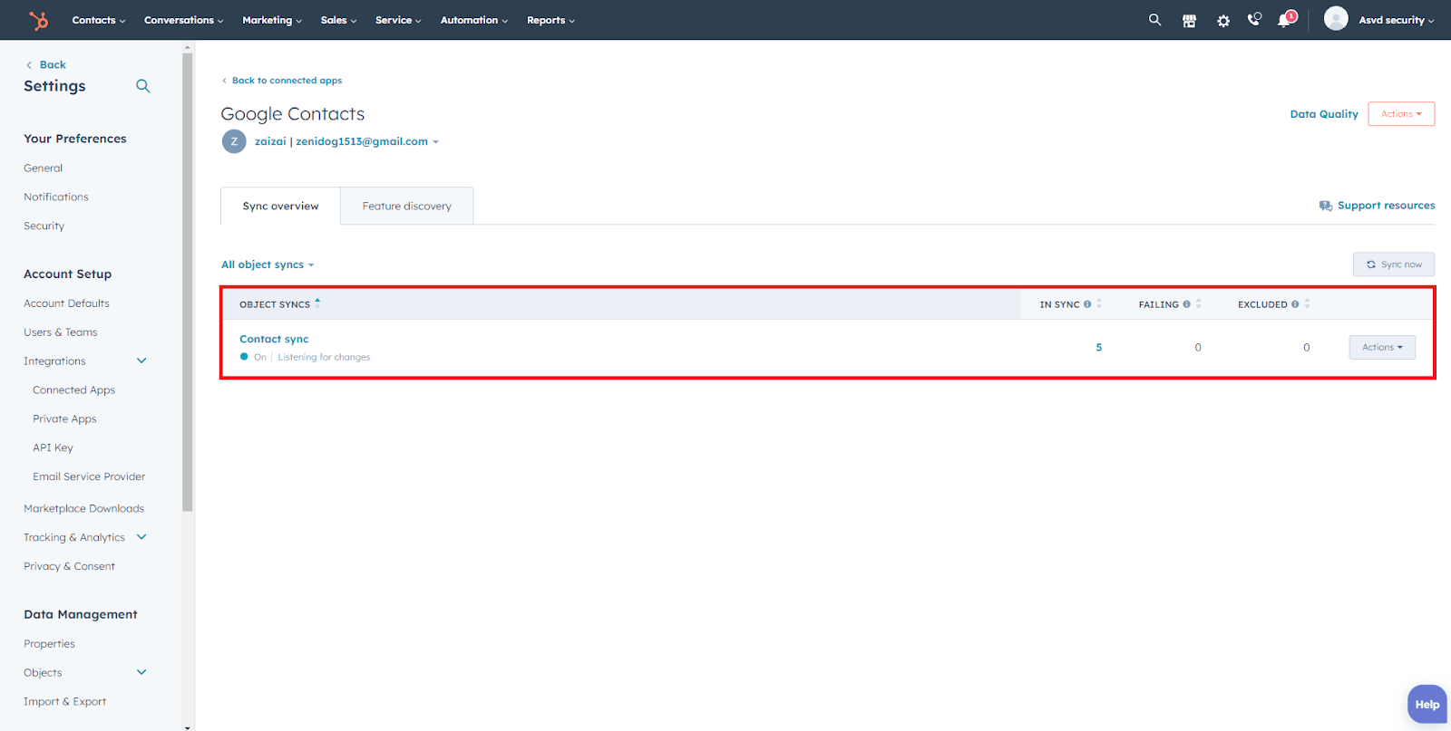Click the Excluded info icon

click(x=1295, y=304)
